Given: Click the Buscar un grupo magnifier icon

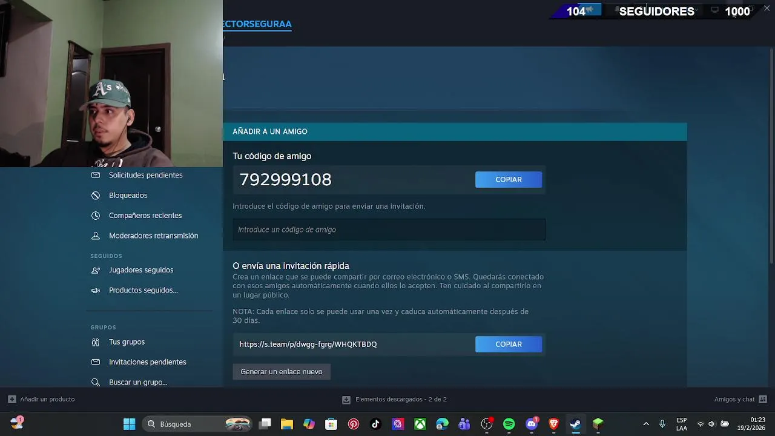Looking at the screenshot, I should click(x=96, y=383).
